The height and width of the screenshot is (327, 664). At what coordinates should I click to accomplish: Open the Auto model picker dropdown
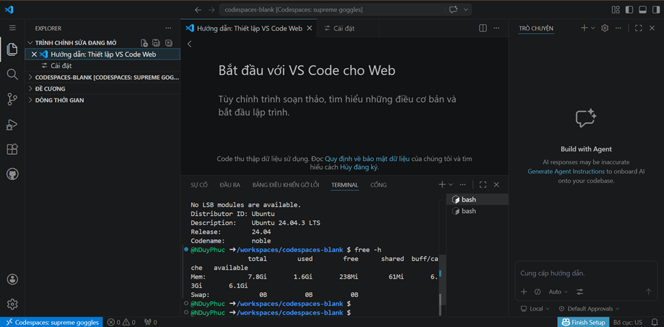click(557, 292)
